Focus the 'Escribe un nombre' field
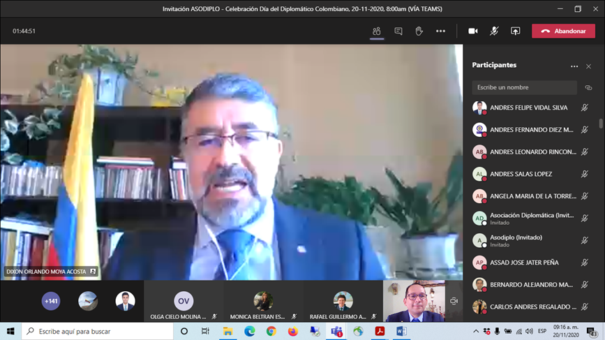 tap(524, 87)
